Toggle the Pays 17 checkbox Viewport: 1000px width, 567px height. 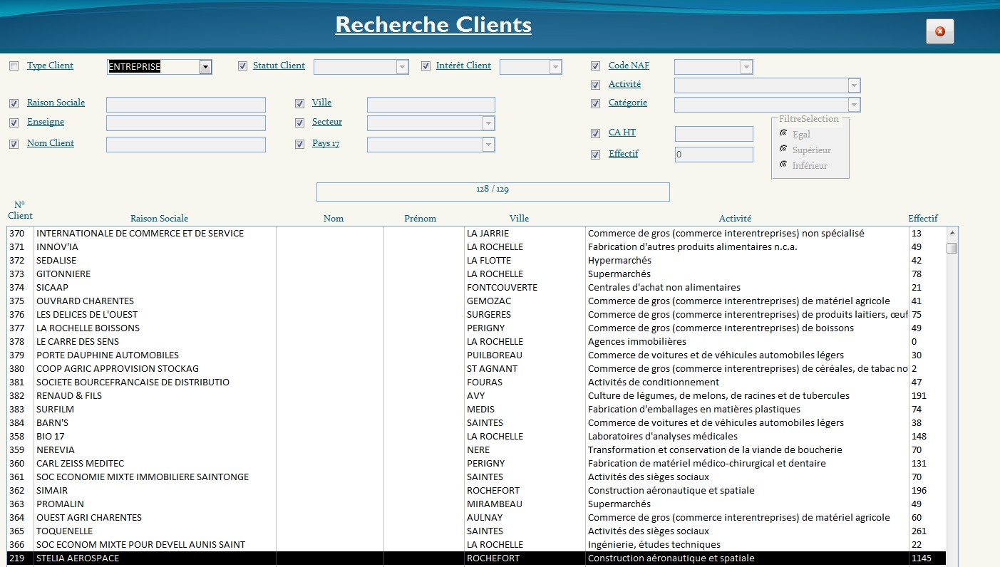tap(299, 144)
